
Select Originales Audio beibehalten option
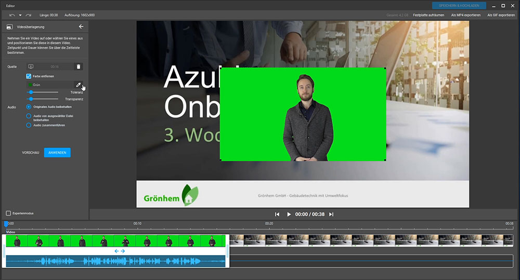coord(29,106)
